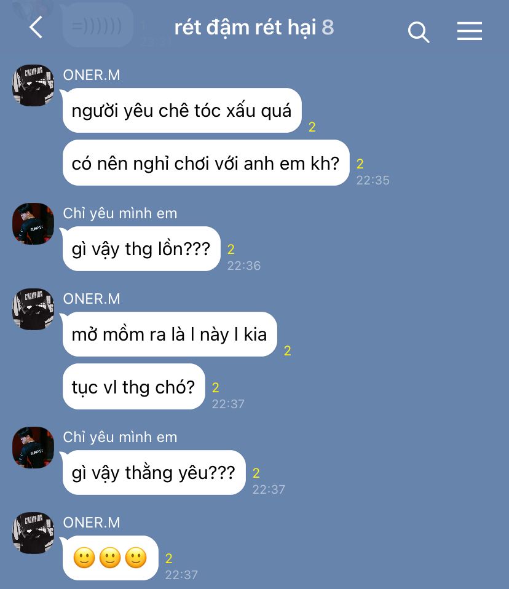The width and height of the screenshot is (509, 589).
Task: Open search with the magnifier icon
Action: point(419,31)
